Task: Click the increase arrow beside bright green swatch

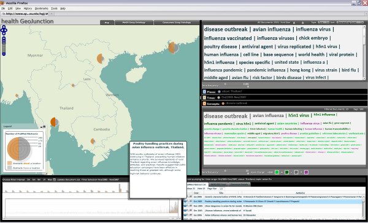Action: click(282, 172)
